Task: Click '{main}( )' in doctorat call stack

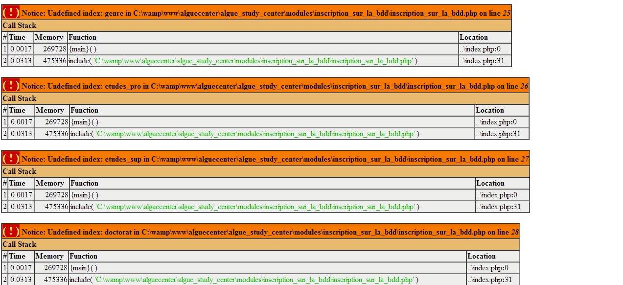Action: coord(84,268)
